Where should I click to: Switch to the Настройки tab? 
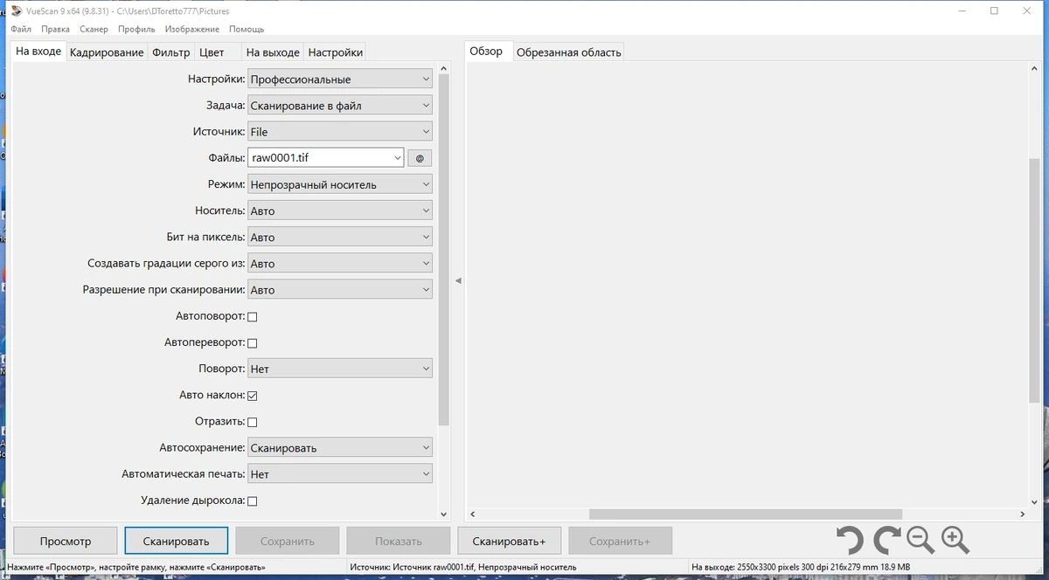(x=335, y=52)
